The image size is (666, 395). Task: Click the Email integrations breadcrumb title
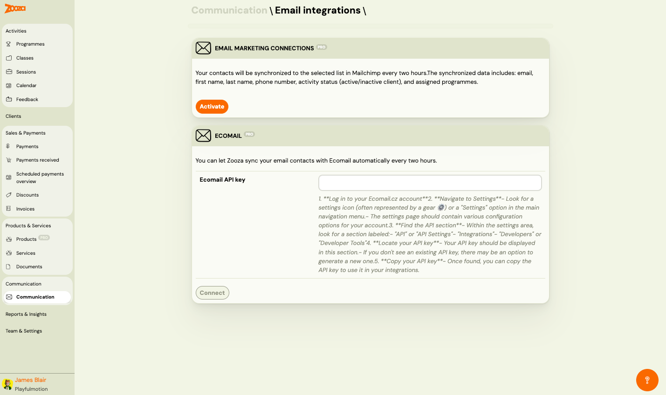coord(318,10)
